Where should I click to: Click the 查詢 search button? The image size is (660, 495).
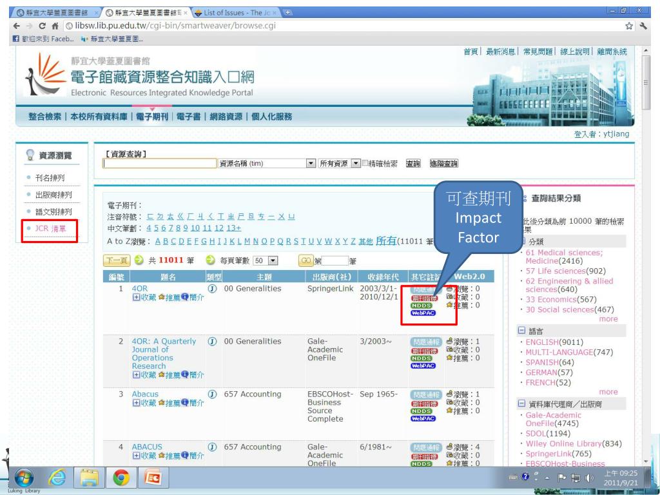pyautogui.click(x=413, y=163)
